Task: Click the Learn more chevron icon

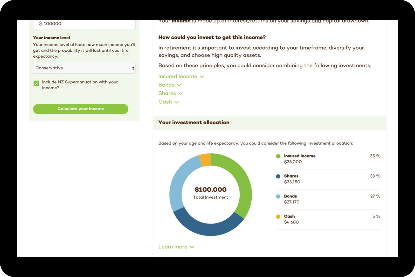Action: (x=192, y=247)
